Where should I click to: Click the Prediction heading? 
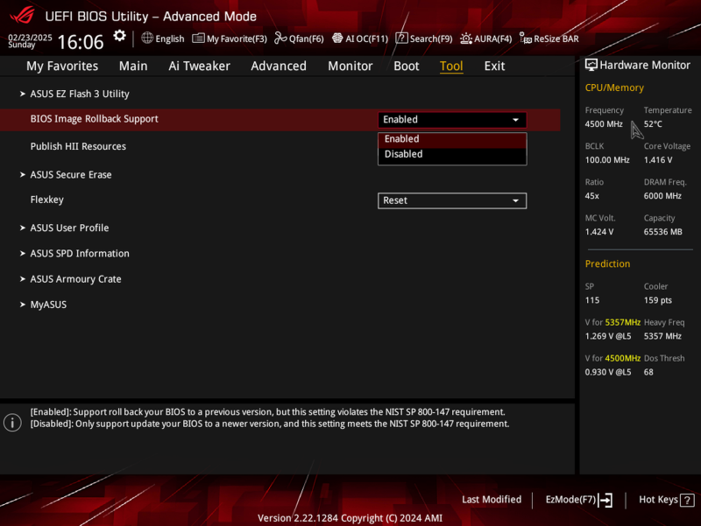click(x=607, y=264)
